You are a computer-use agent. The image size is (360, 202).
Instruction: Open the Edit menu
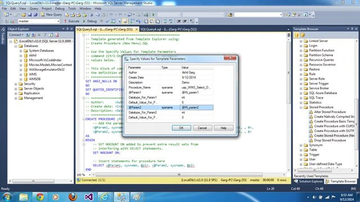pyautogui.click(x=13, y=8)
